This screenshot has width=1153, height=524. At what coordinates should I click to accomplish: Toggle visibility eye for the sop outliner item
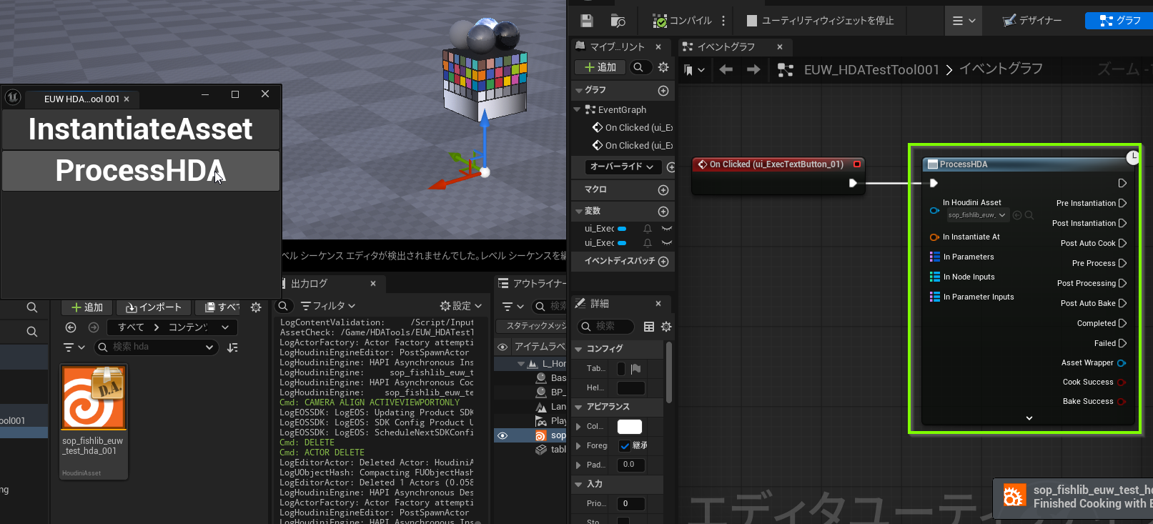click(503, 435)
